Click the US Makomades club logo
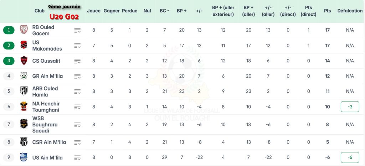 [x=24, y=46]
